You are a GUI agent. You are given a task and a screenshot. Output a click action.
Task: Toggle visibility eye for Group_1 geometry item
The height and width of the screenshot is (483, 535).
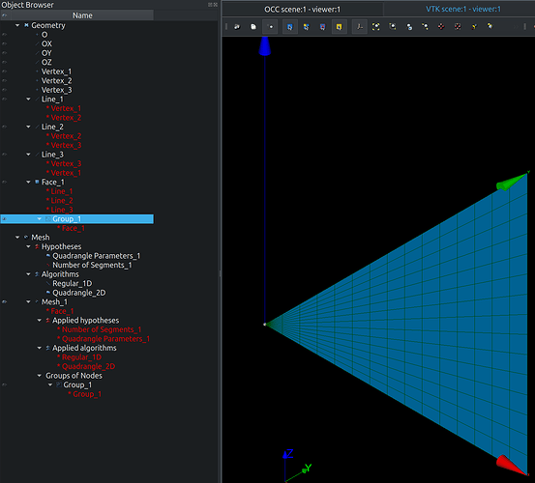tap(5, 219)
